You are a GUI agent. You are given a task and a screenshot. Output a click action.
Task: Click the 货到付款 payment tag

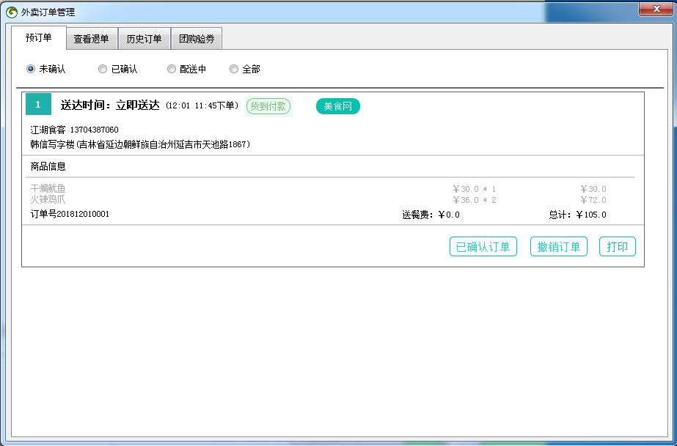click(268, 106)
